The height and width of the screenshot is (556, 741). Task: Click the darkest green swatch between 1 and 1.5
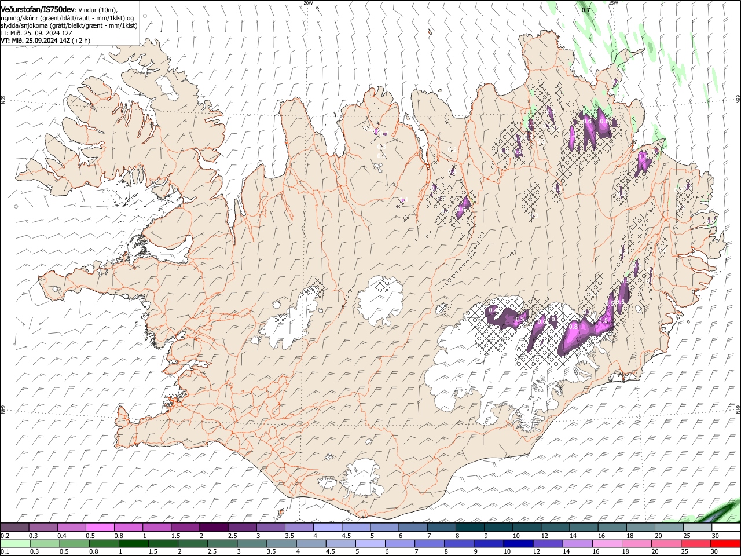point(134,543)
